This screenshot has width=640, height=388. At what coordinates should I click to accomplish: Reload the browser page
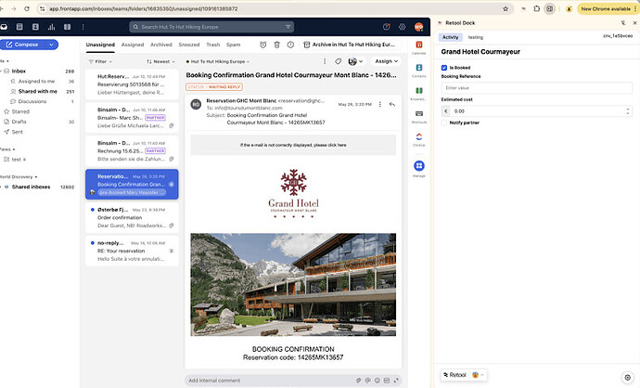(27, 8)
